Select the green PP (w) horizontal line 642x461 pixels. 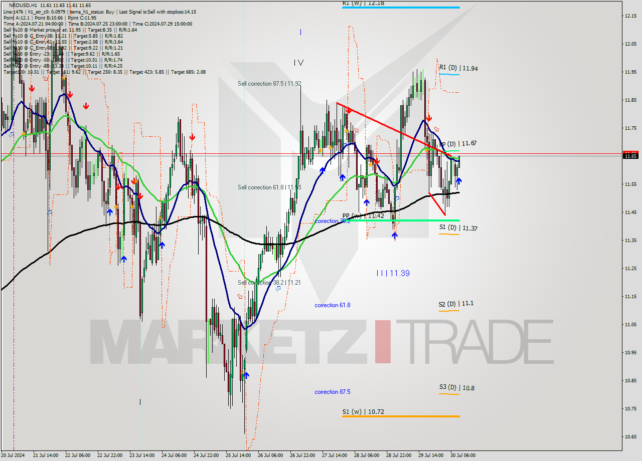pyautogui.click(x=401, y=220)
